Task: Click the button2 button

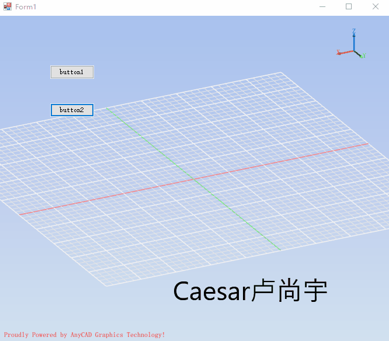Action: pyautogui.click(x=72, y=110)
